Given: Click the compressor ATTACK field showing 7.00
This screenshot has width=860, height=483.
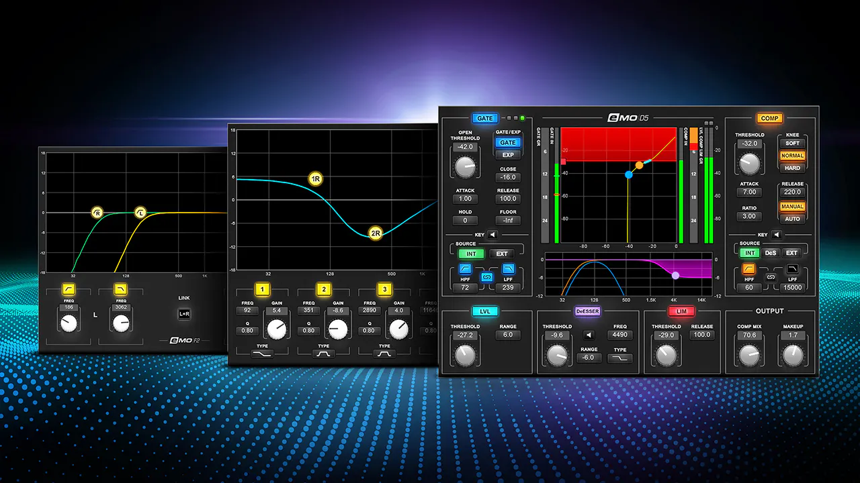Looking at the screenshot, I should (x=749, y=192).
